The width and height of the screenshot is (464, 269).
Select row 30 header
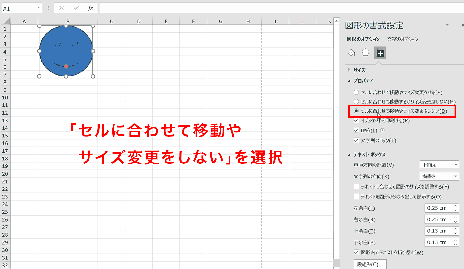tap(5, 250)
